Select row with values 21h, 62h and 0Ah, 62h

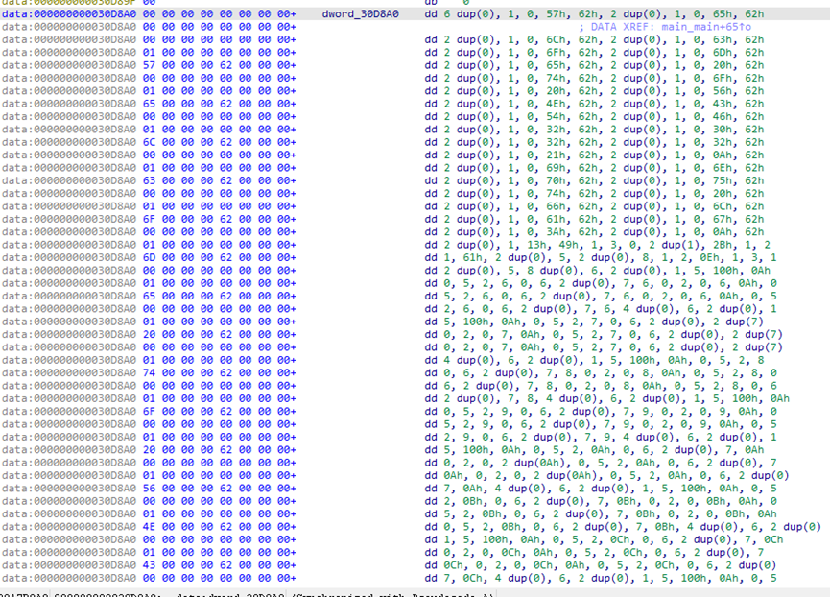[x=594, y=155]
